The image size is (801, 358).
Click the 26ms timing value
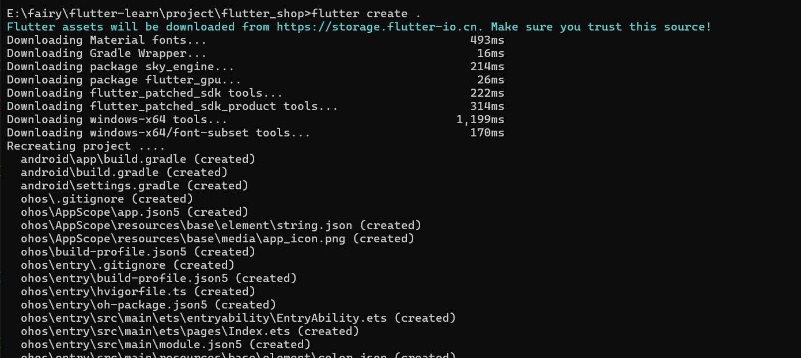click(490, 79)
